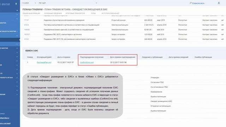
Task: Click the 2 343 918,72 amount cell
Action: pyautogui.click(x=149, y=25)
